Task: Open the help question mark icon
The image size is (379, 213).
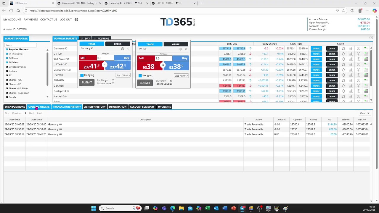Action: pos(371,38)
